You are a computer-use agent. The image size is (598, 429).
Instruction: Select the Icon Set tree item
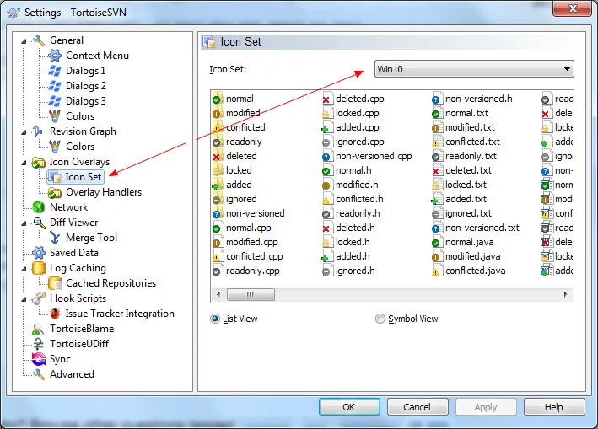(x=84, y=177)
